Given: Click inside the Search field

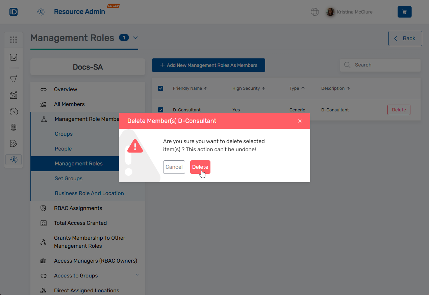Looking at the screenshot, I should tap(380, 65).
